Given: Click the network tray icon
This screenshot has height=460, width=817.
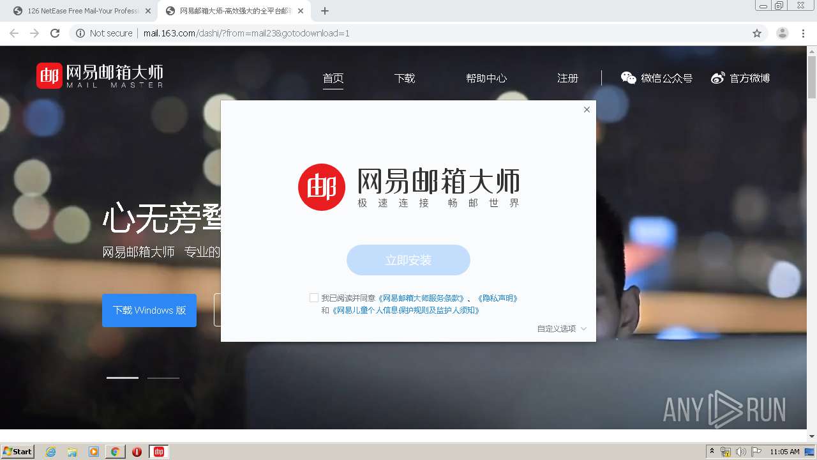Looking at the screenshot, I should (726, 452).
